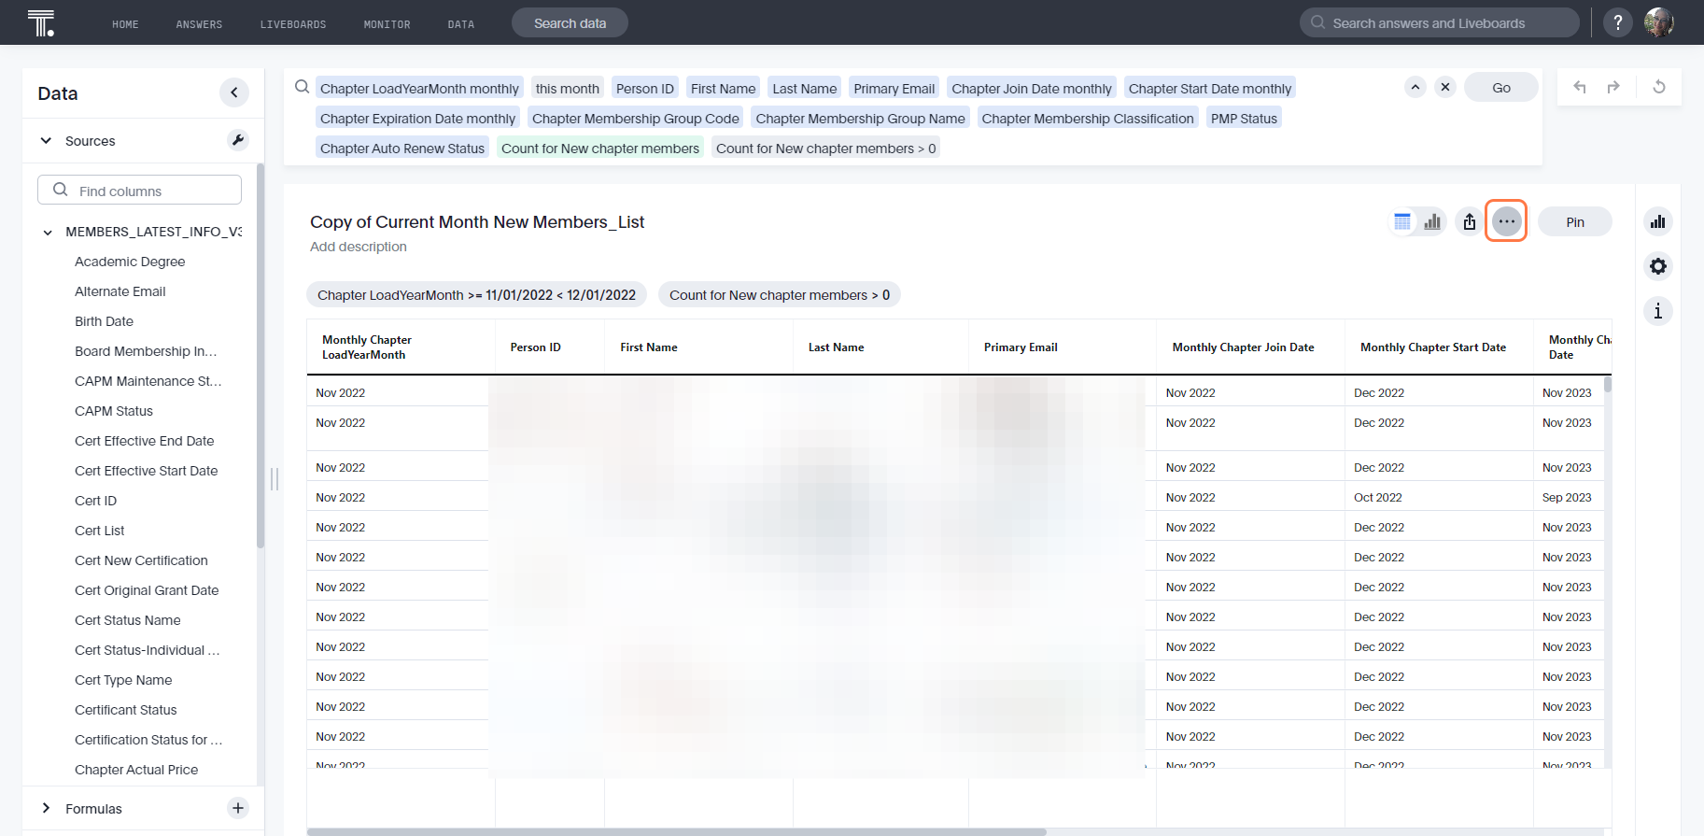Click the Go button
Screen dimensions: 1704x836
[1501, 87]
